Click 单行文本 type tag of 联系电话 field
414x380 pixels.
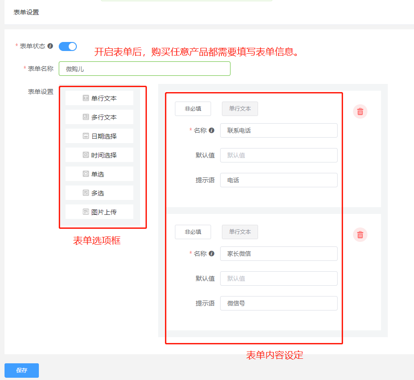click(x=240, y=109)
